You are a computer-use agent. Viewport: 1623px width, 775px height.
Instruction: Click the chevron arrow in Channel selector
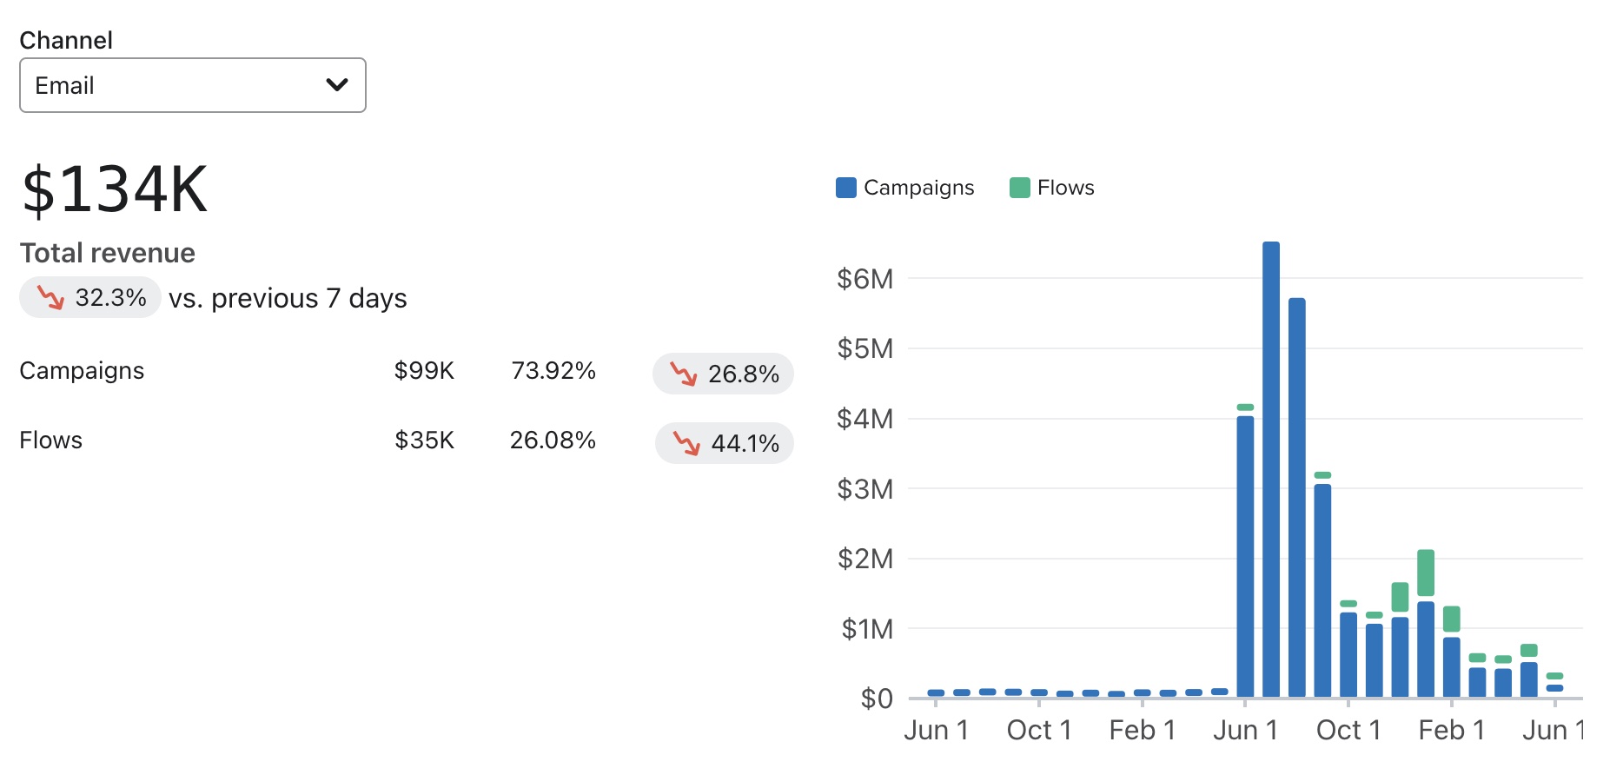coord(337,85)
